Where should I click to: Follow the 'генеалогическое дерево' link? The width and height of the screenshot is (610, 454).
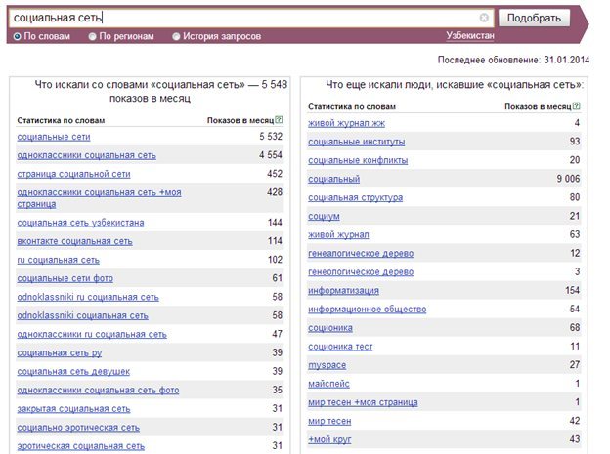point(361,254)
